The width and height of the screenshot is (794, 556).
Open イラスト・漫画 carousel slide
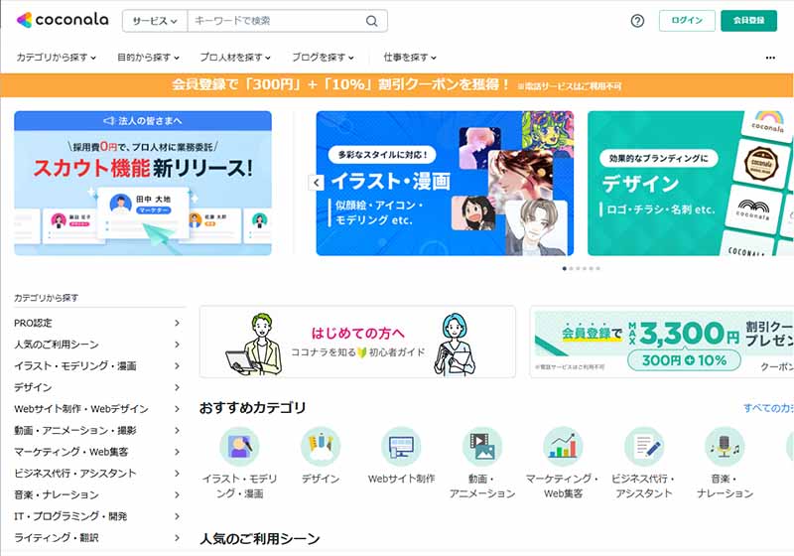tap(445, 184)
